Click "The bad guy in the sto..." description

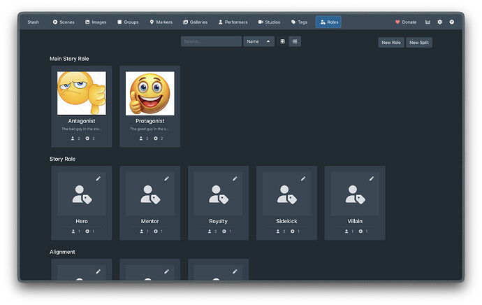[82, 129]
